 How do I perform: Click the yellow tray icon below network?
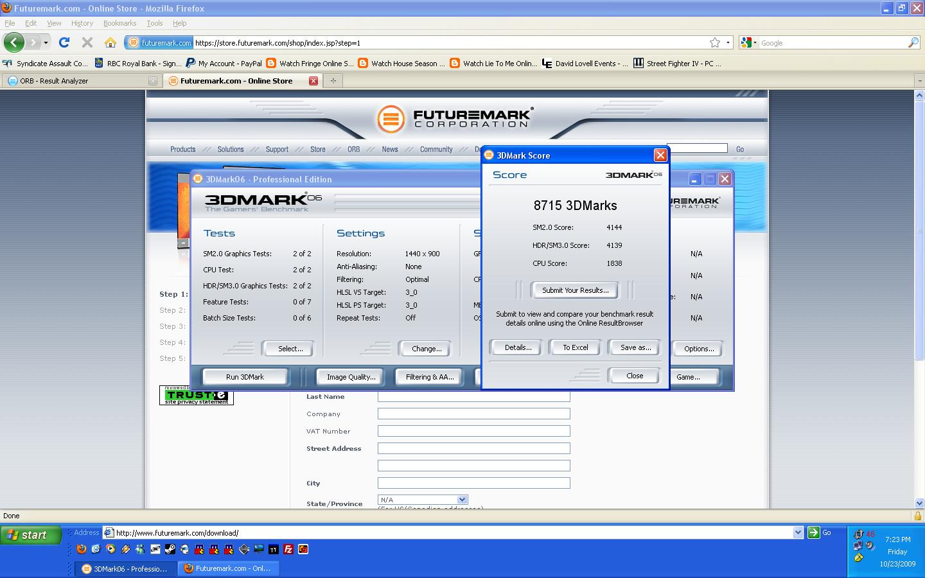pos(859,557)
